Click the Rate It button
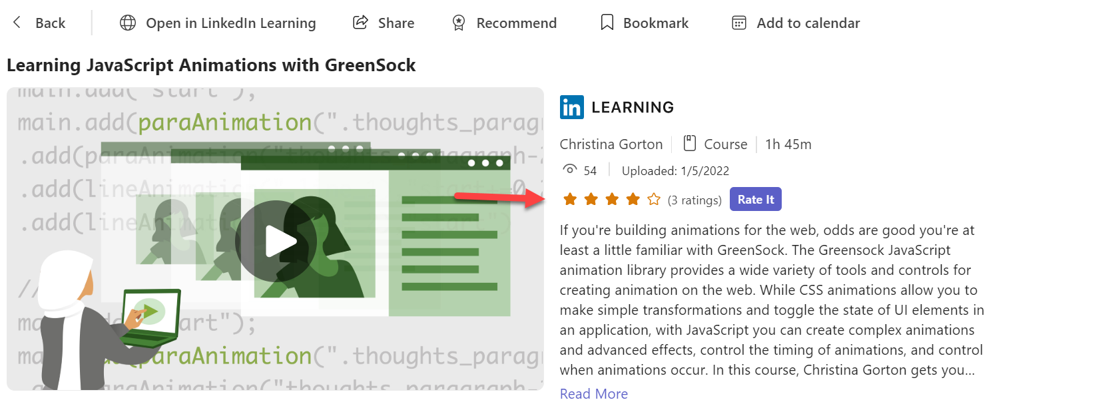The image size is (1116, 406). tap(756, 199)
